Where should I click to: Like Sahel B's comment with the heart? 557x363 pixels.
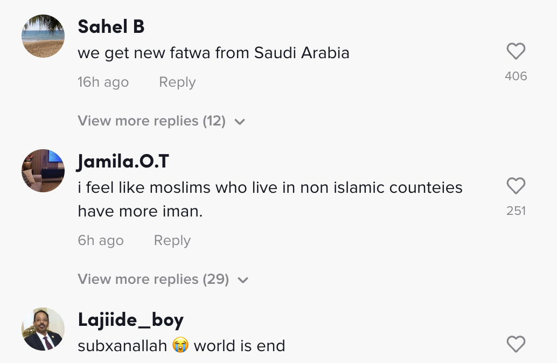click(516, 52)
